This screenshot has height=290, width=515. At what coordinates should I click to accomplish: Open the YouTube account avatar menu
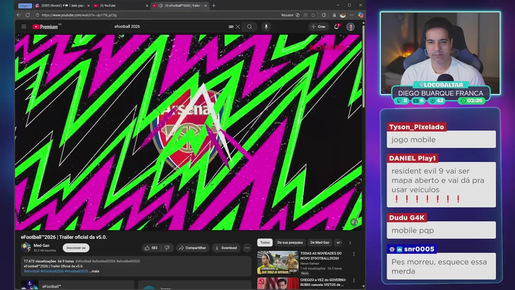click(350, 27)
